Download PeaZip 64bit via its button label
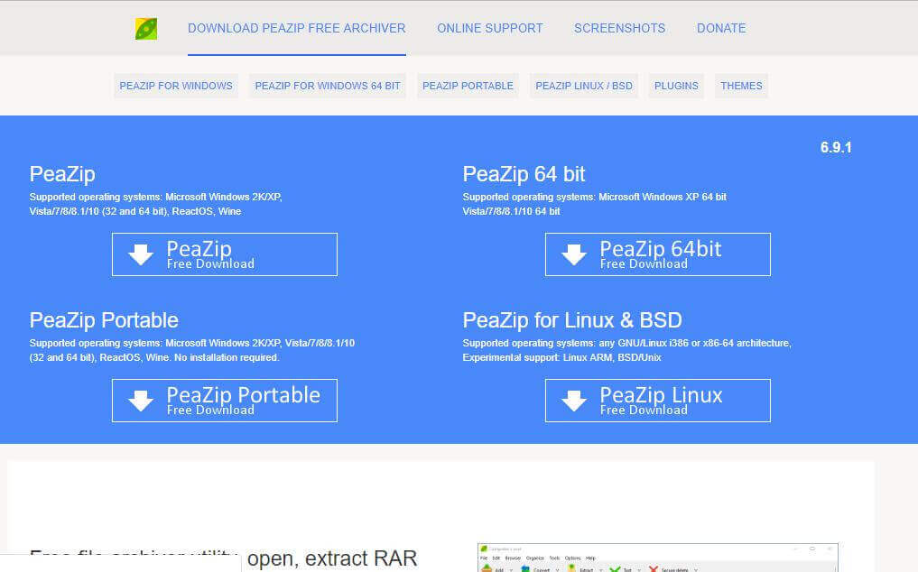This screenshot has width=918, height=572. point(660,254)
